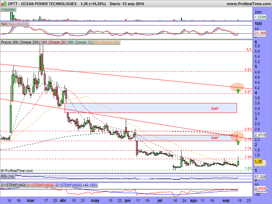Click the 1.529K volume value box

[x=260, y=17]
